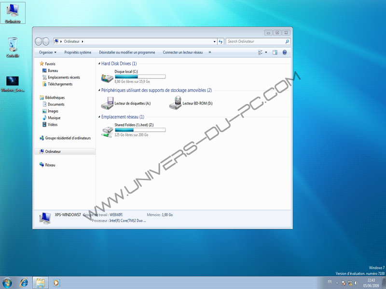Image resolution: width=386 pixels, height=289 pixels.
Task: Click the Disque local (C:) usage bar
Action: (x=140, y=77)
